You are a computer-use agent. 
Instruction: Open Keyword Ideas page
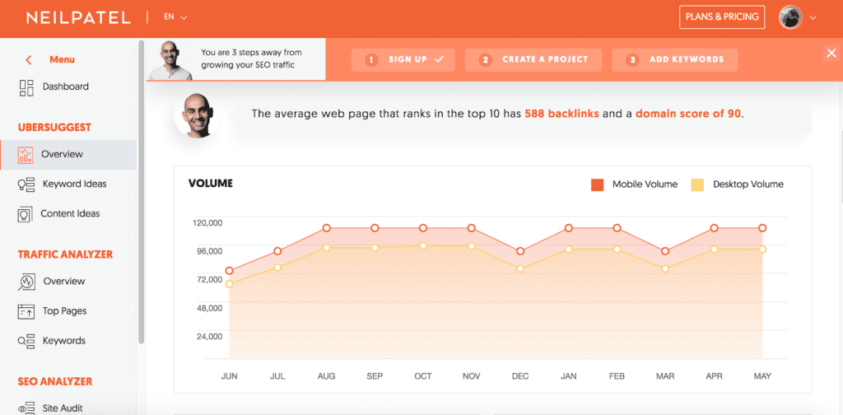(x=74, y=184)
